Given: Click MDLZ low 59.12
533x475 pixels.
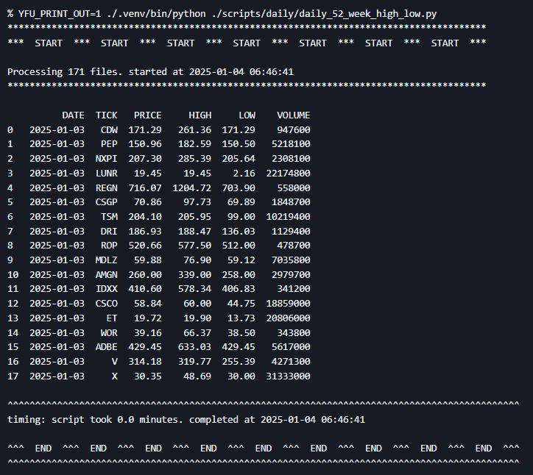Looking at the screenshot, I should point(241,260).
